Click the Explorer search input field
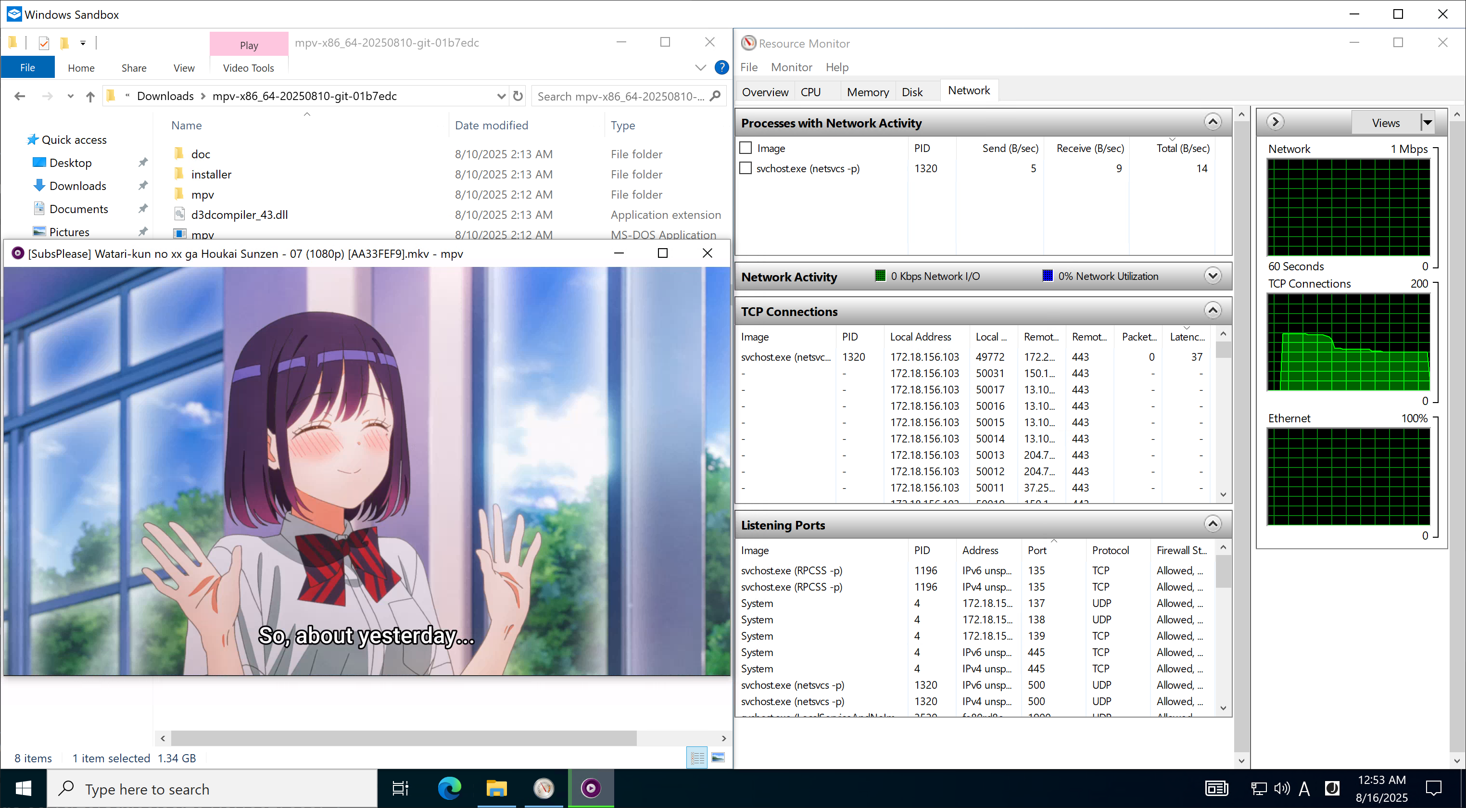Viewport: 1466px width, 808px height. pos(620,96)
